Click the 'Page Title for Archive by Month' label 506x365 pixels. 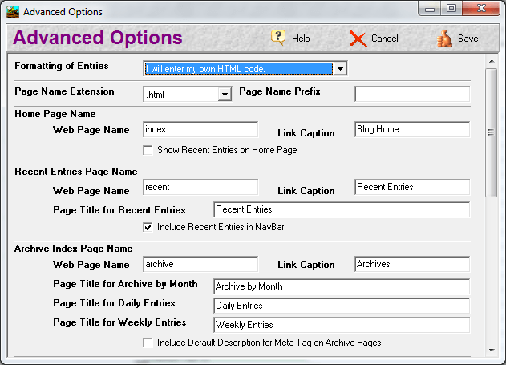tap(125, 284)
